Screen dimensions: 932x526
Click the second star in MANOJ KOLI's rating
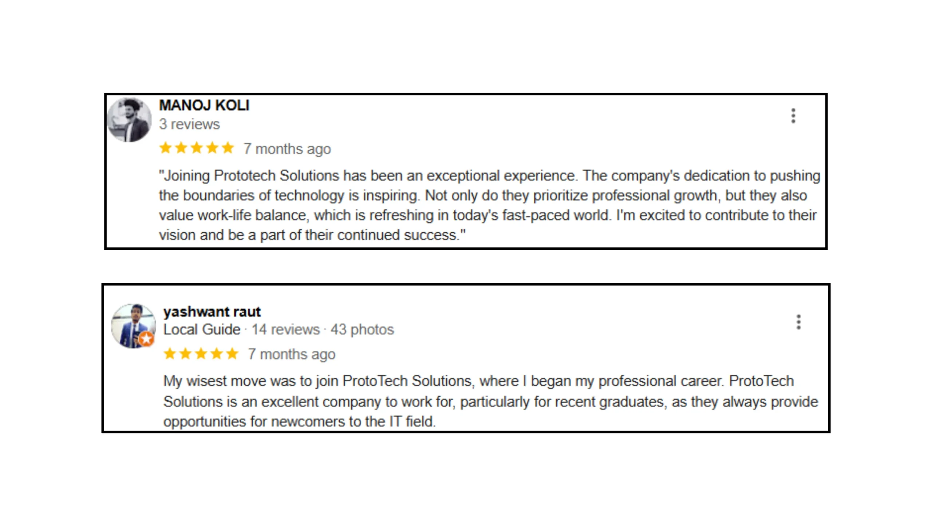[182, 148]
